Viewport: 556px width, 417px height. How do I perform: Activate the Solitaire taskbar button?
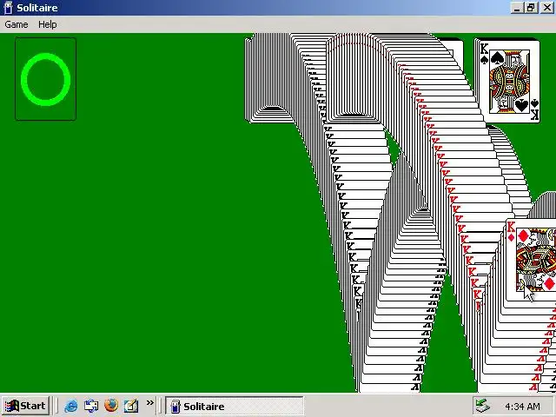pyautogui.click(x=235, y=406)
